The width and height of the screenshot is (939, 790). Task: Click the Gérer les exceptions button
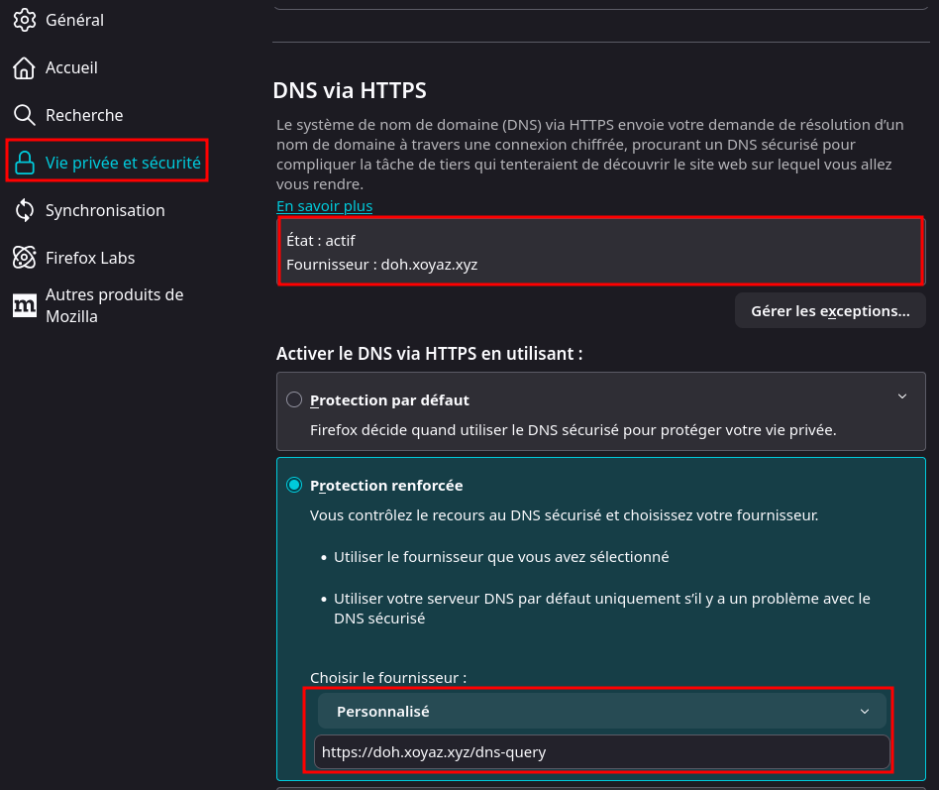click(830, 311)
